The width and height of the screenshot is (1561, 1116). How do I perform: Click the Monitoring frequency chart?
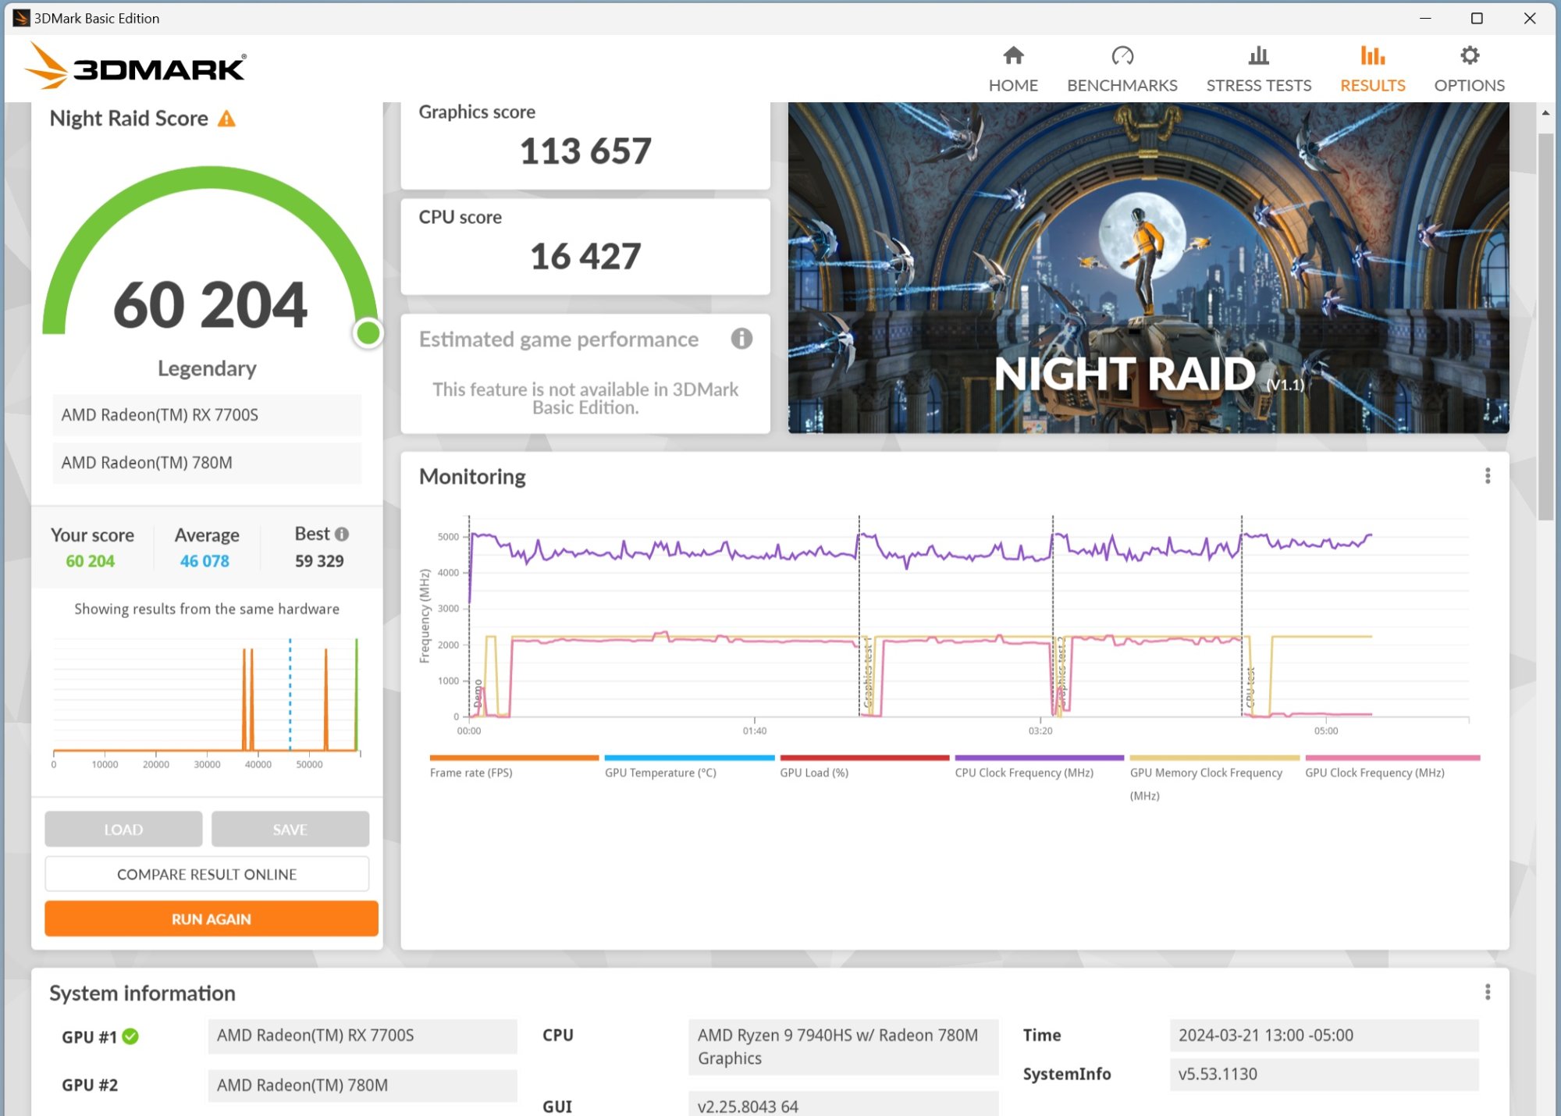point(968,617)
